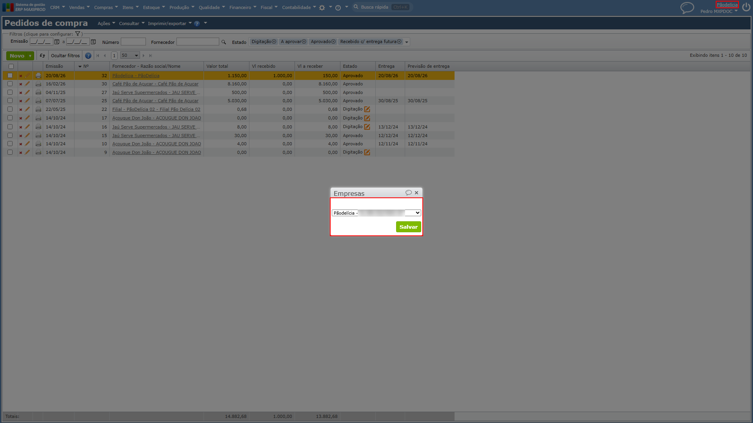Click the refresh list icon beside Novo
This screenshot has height=423, width=753.
tap(42, 56)
